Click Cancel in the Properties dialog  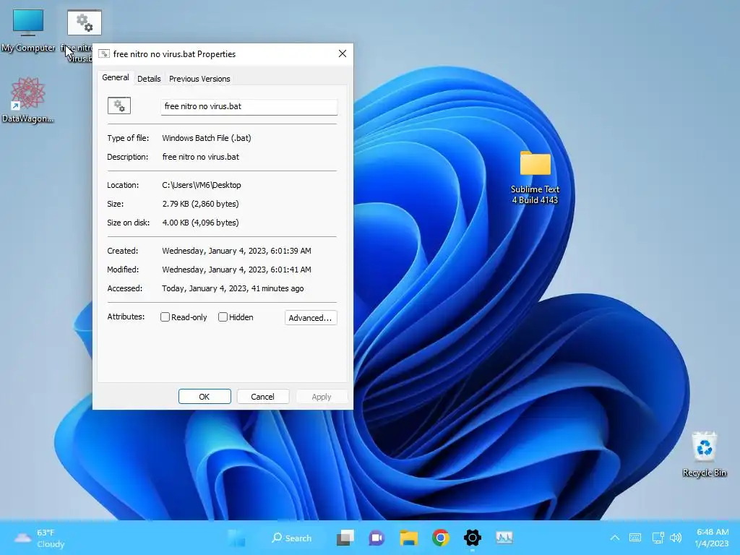pyautogui.click(x=262, y=397)
